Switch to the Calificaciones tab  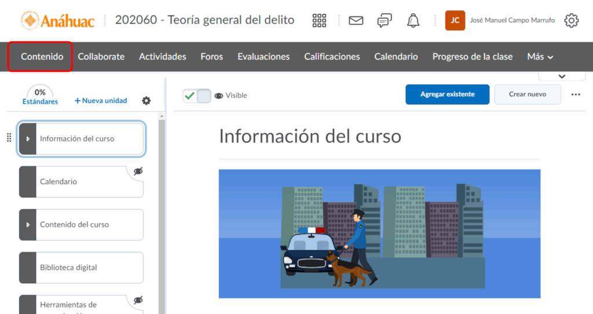332,57
